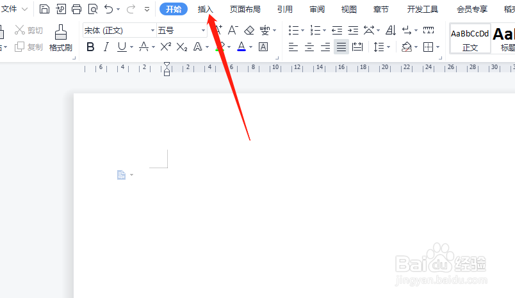This screenshot has height=298, width=515.
Task: Align text left
Action: (293, 47)
